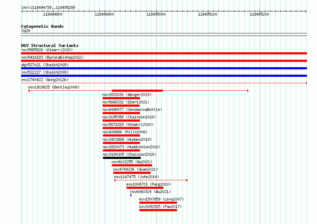Screen dimensions: 317x224
Task: Select the red bar under nsv5666331
Action: tap(121, 106)
